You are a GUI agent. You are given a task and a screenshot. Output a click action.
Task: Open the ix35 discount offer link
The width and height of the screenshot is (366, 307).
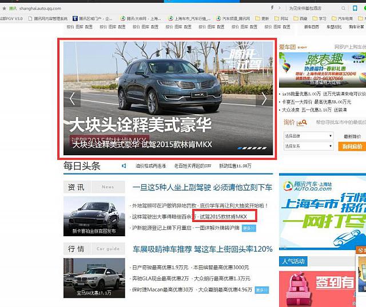point(324,94)
